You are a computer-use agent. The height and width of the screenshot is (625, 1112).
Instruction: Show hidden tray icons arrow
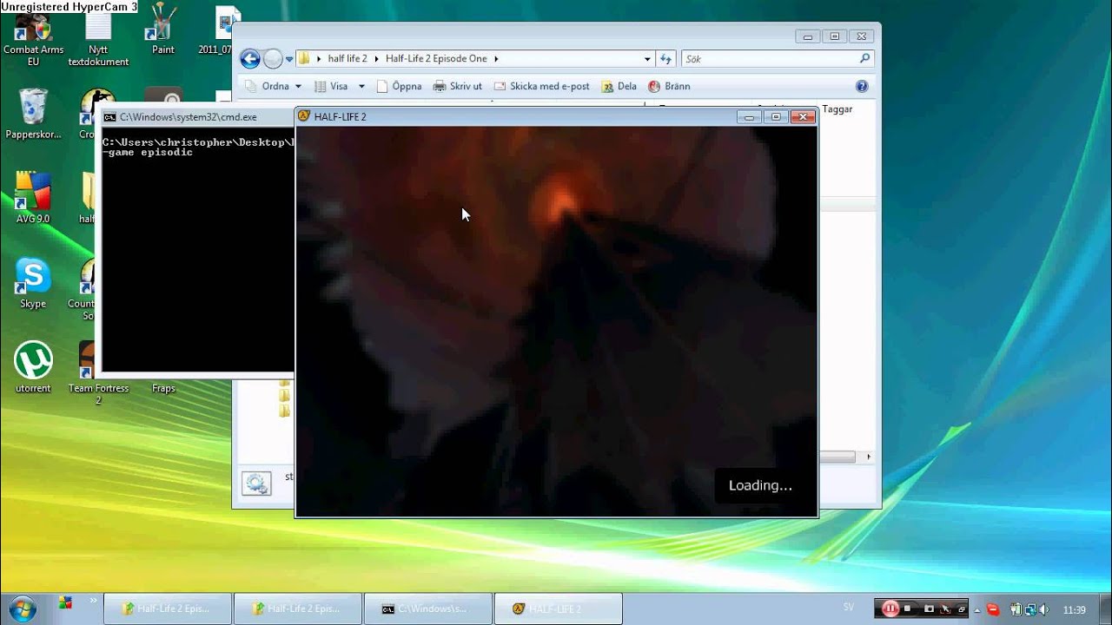[978, 609]
